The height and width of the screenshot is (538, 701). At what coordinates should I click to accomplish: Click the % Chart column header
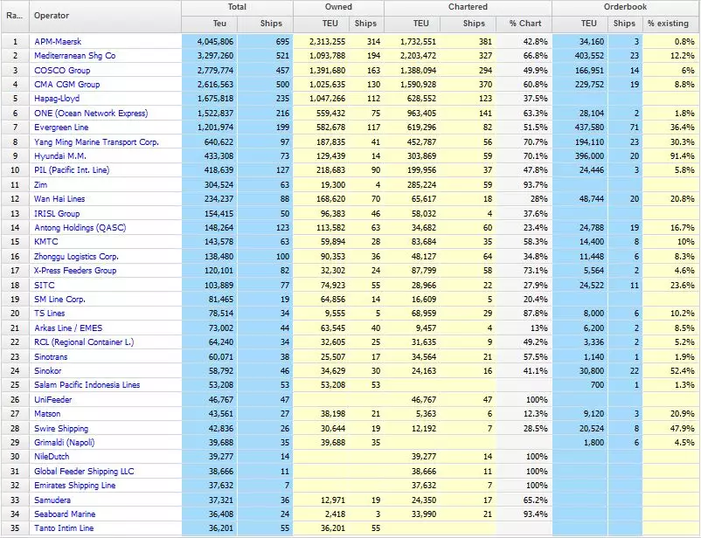click(525, 23)
